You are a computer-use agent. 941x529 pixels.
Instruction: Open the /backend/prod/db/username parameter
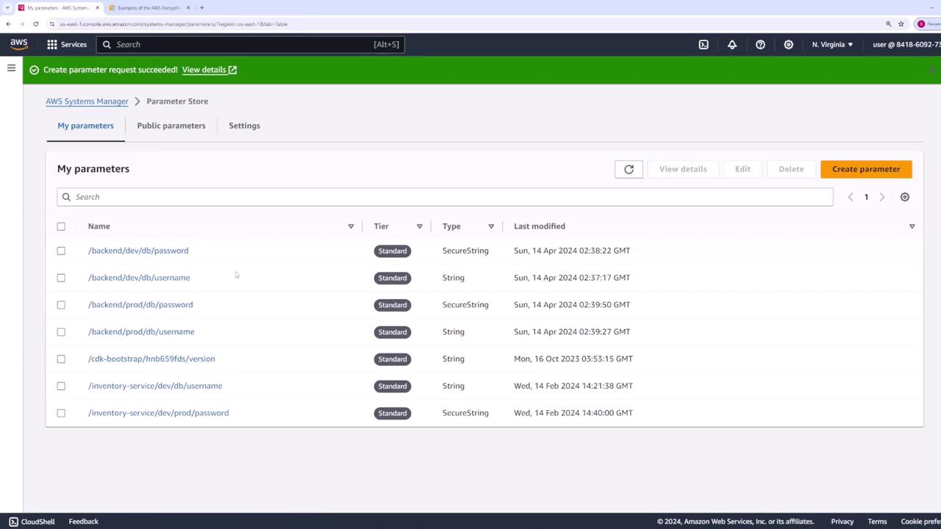pyautogui.click(x=141, y=332)
